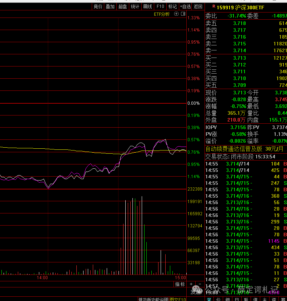
Task: Select the 卖一 3.714 ask row
Action: pyautogui.click(x=246, y=50)
